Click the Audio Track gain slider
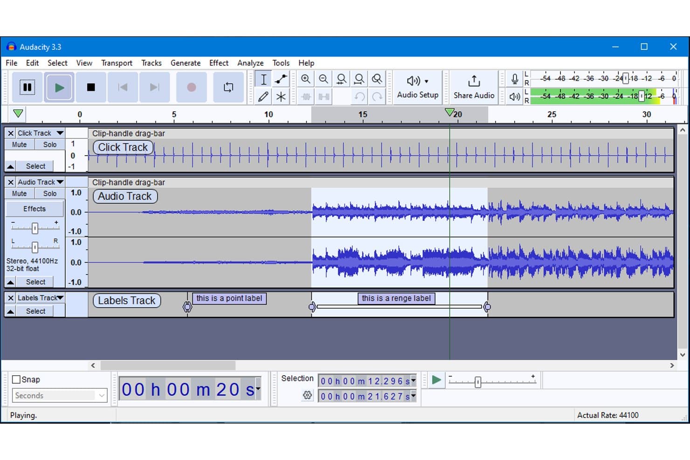The height and width of the screenshot is (460, 690). (x=35, y=228)
